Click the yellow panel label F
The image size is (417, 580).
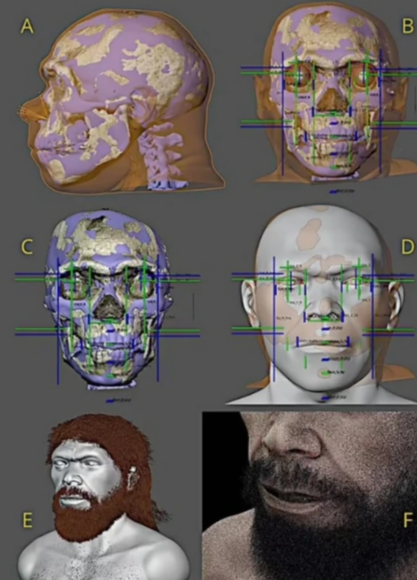point(408,520)
